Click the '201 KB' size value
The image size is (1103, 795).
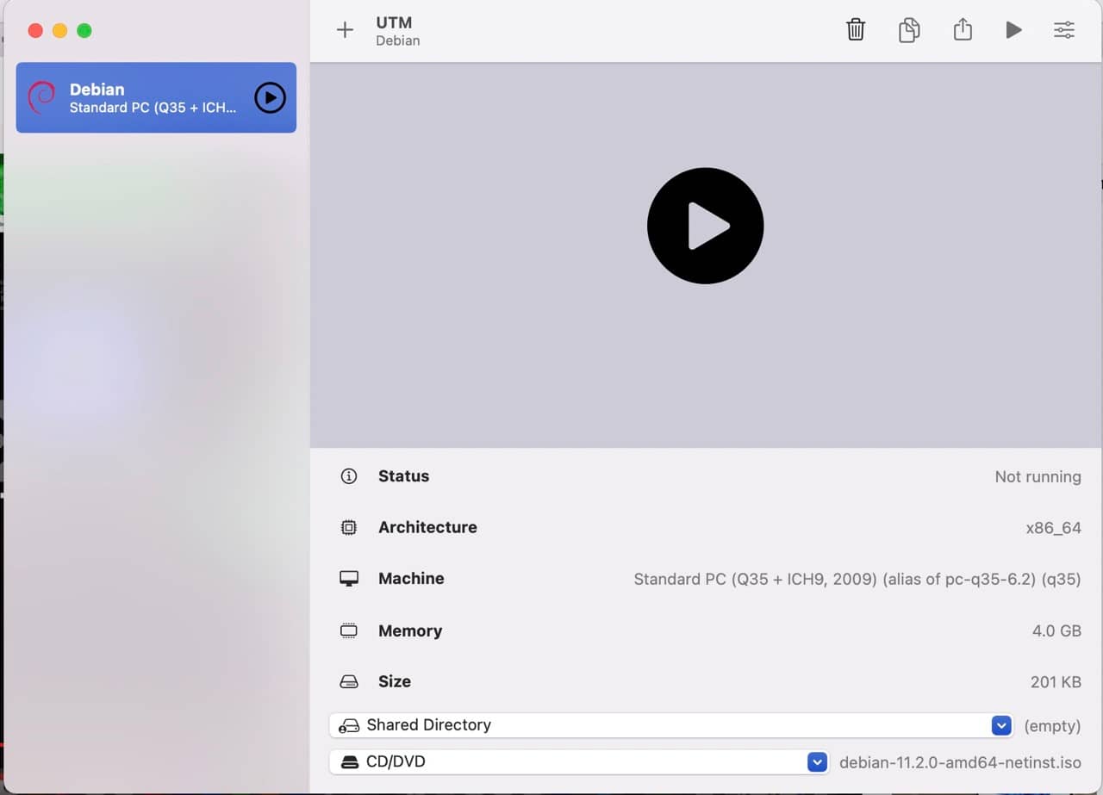pos(1056,681)
